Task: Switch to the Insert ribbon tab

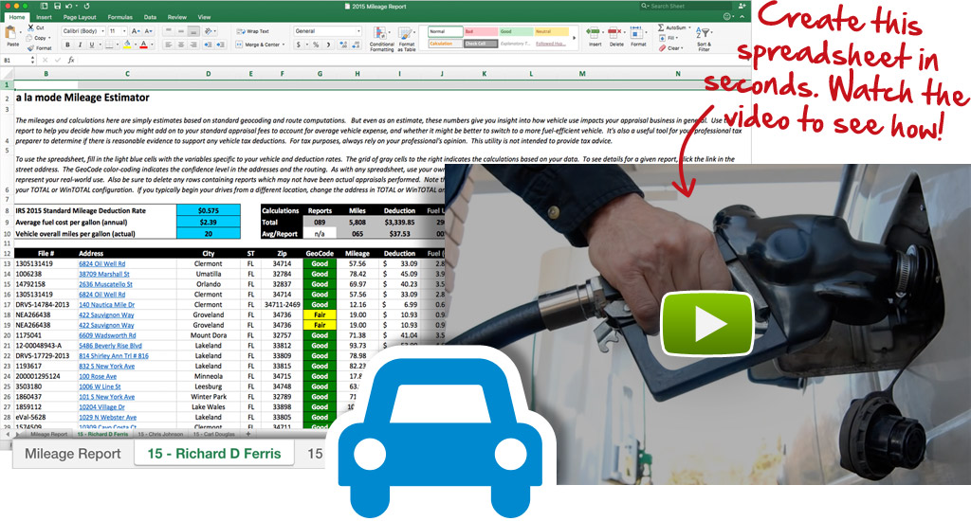Action: click(44, 17)
